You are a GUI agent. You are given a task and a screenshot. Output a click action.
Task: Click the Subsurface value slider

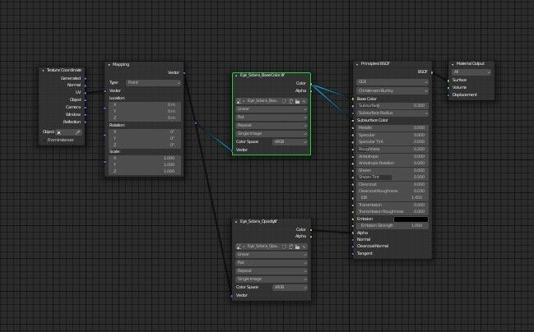point(392,106)
